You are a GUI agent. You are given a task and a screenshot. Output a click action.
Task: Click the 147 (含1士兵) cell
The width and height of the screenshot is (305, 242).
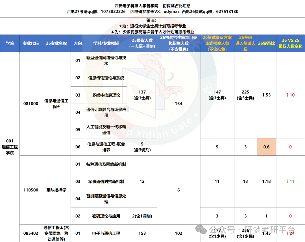coord(217,95)
